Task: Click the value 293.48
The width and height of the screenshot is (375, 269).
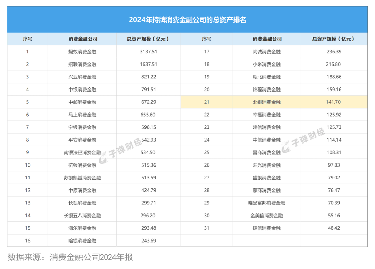Action: click(x=149, y=228)
